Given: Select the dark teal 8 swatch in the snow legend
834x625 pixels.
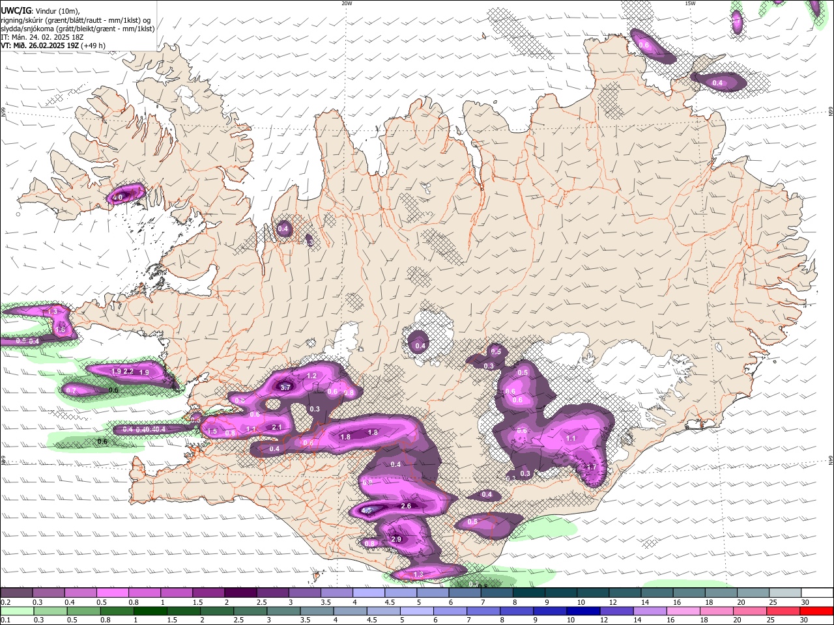Looking at the screenshot, I should (x=529, y=592).
